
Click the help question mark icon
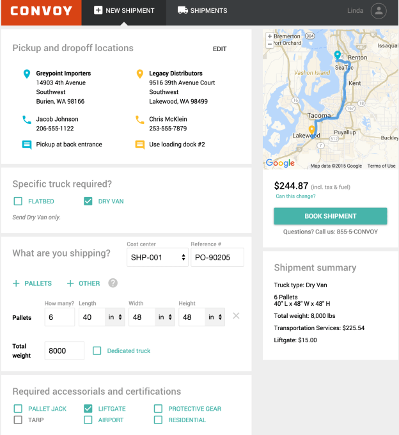coord(113,283)
